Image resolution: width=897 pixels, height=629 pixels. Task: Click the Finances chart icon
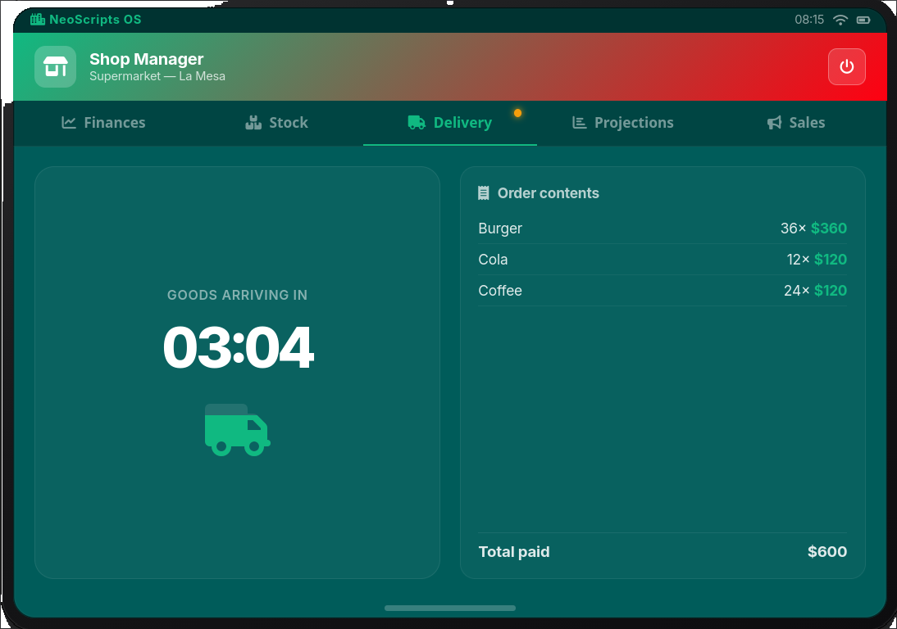coord(69,122)
